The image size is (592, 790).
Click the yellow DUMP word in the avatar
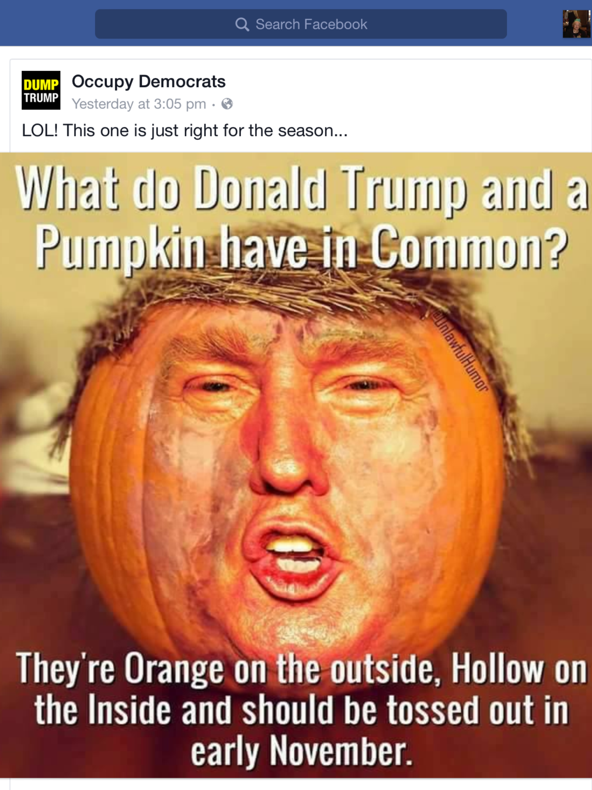click(41, 84)
